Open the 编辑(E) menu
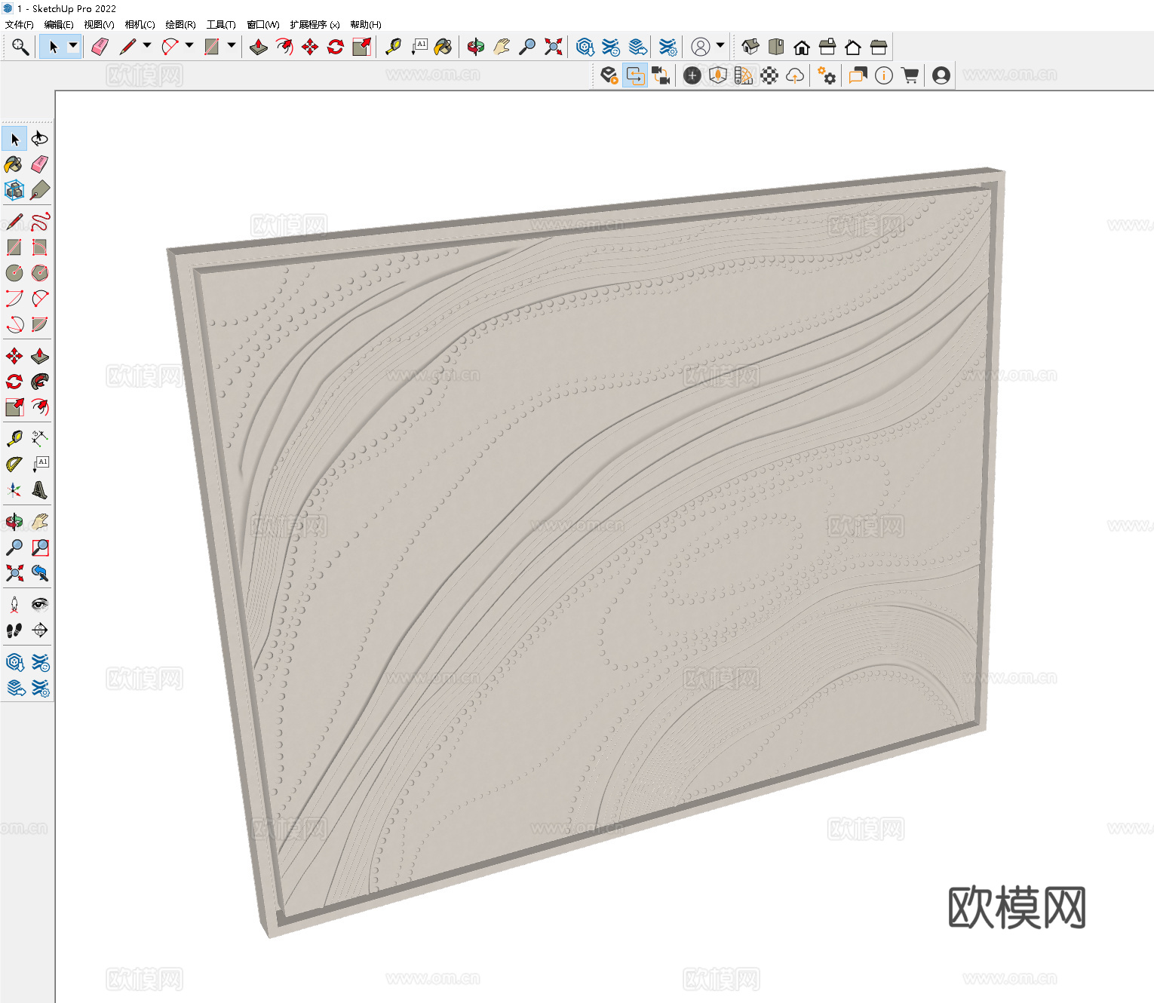 [59, 25]
